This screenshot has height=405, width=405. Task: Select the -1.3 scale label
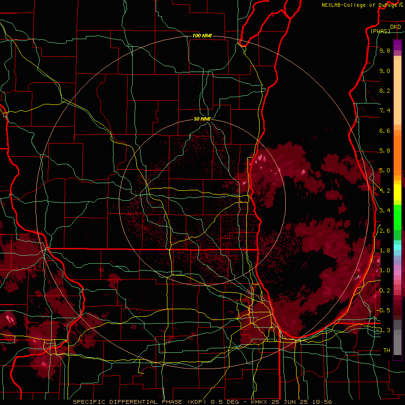(383, 330)
